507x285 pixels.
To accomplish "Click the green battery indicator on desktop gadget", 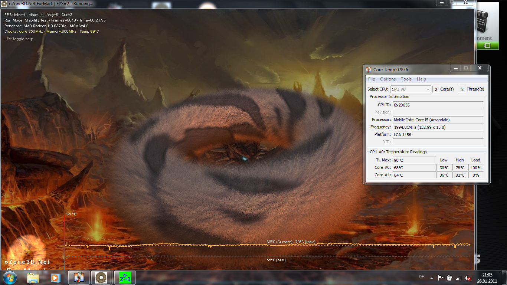I will click(487, 45).
